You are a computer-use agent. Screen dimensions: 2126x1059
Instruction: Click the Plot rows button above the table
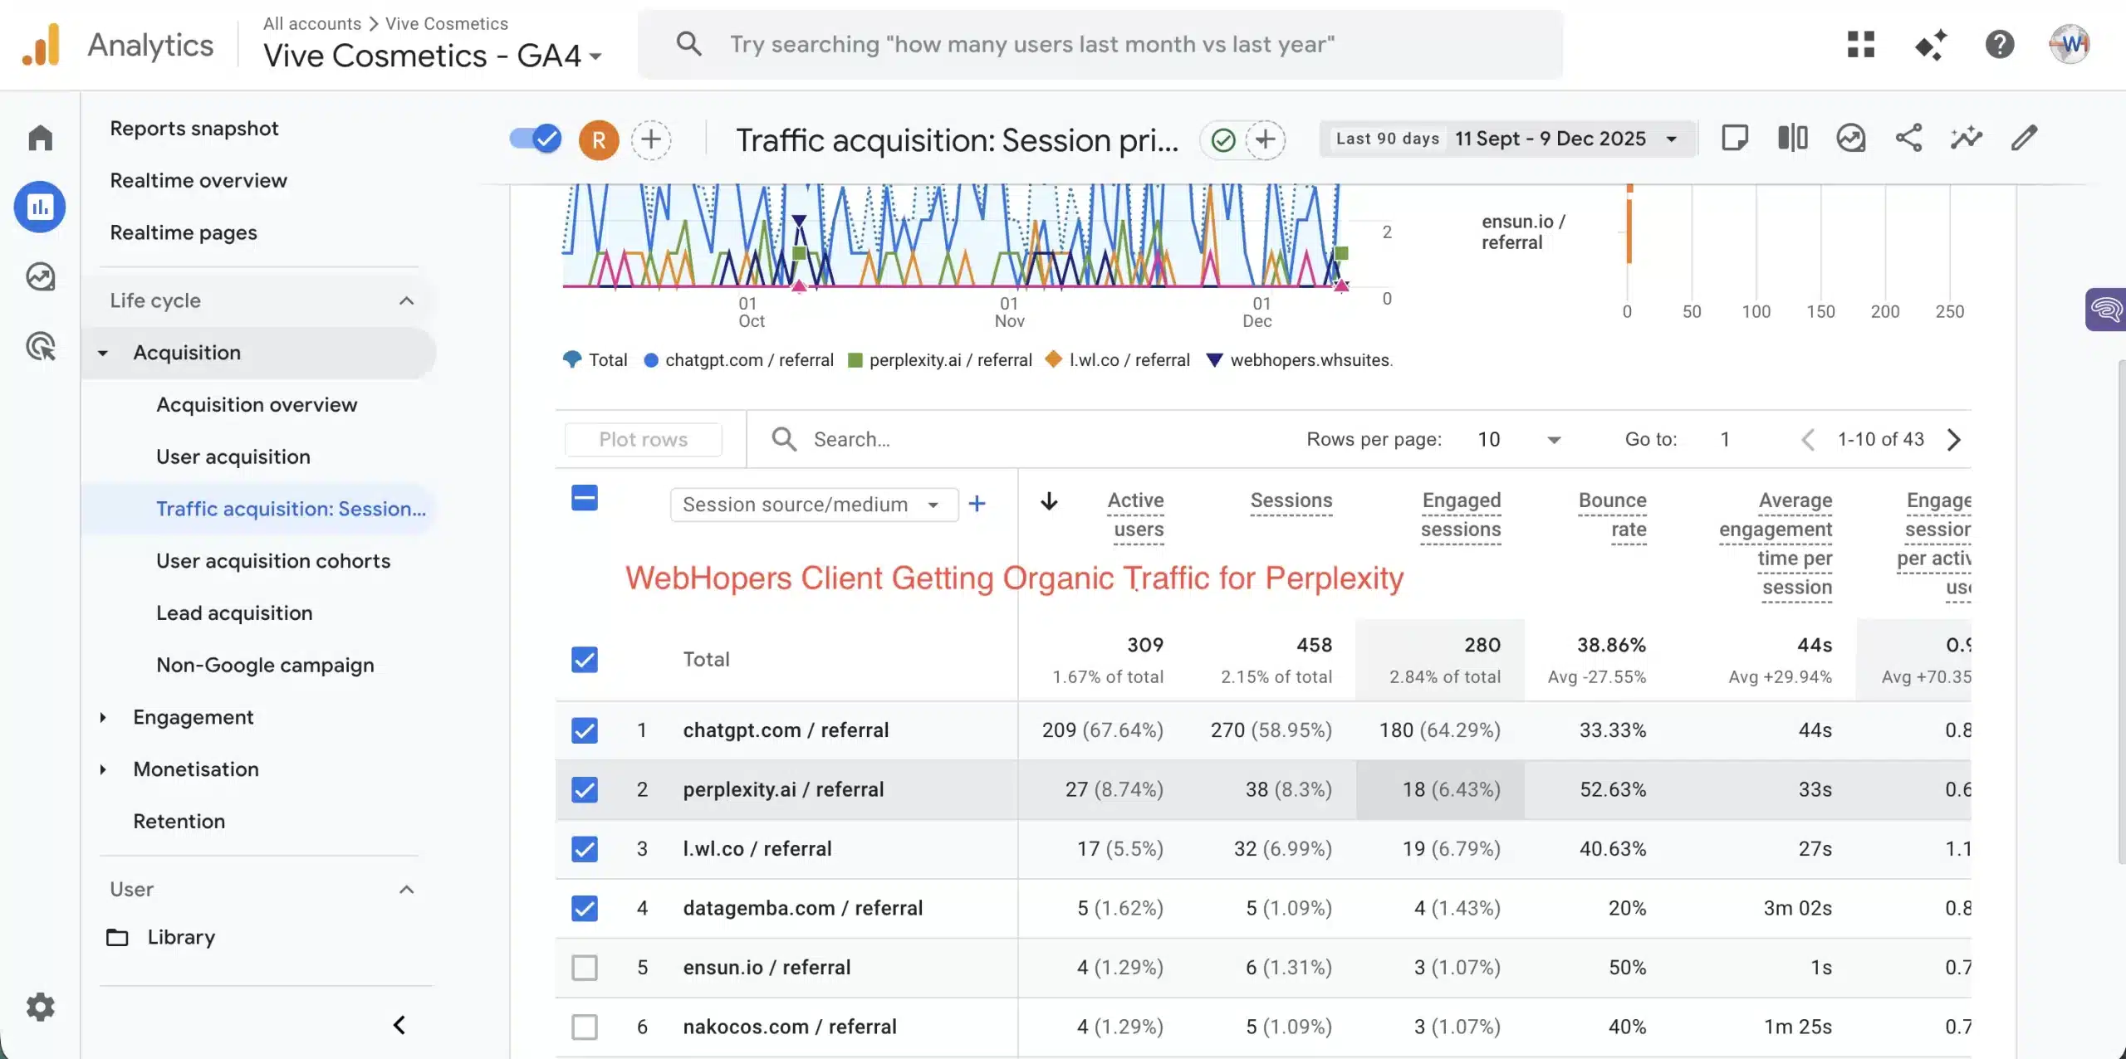644,439
